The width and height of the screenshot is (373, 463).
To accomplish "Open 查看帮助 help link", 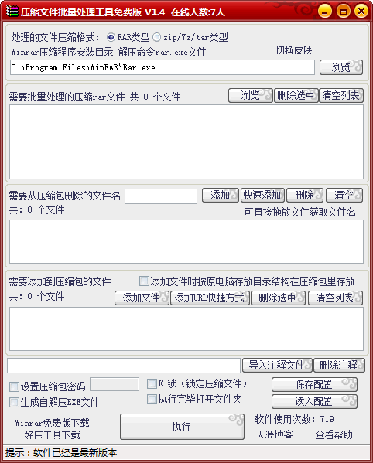I will 334,434.
